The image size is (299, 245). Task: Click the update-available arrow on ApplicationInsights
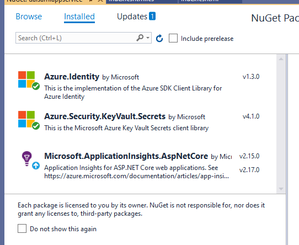[36, 166]
